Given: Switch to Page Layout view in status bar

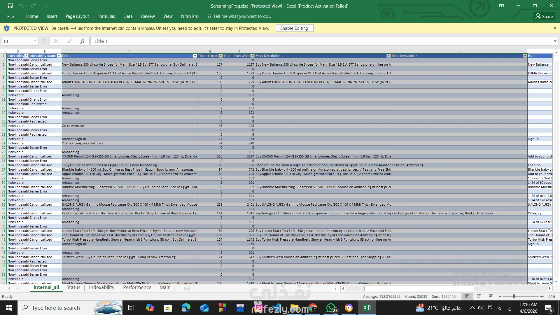Looking at the screenshot, I should click(479, 296).
